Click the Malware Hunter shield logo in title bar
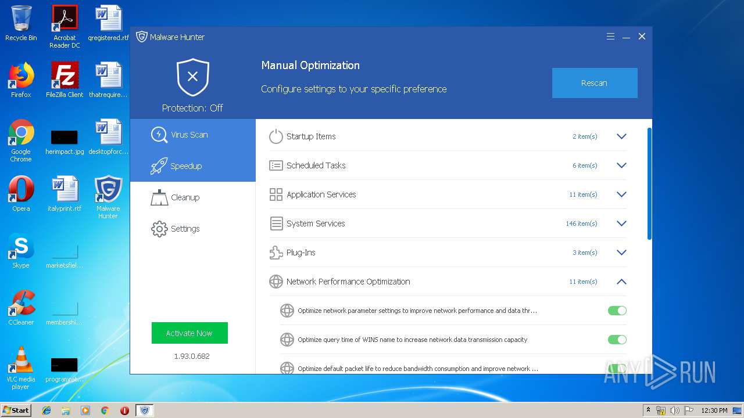The height and width of the screenshot is (418, 744). (141, 37)
